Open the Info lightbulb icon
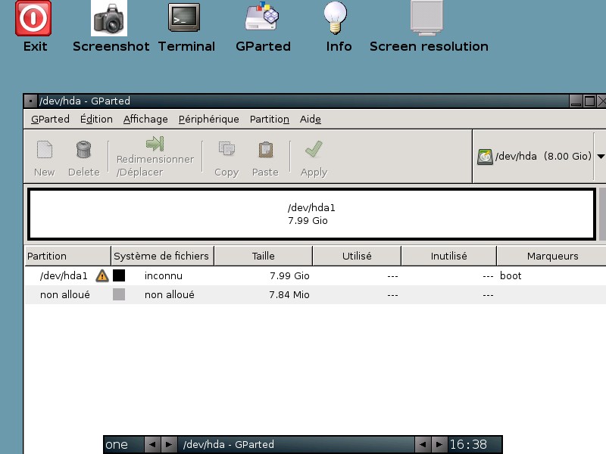The image size is (606, 454). 335,17
